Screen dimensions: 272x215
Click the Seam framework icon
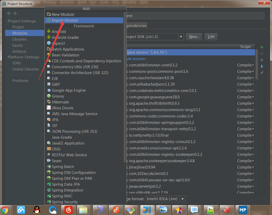49,161
